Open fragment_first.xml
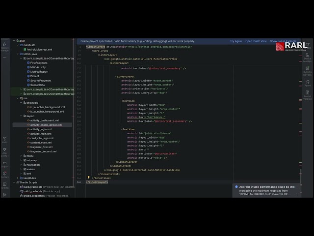314x236 pixels. click(41, 147)
